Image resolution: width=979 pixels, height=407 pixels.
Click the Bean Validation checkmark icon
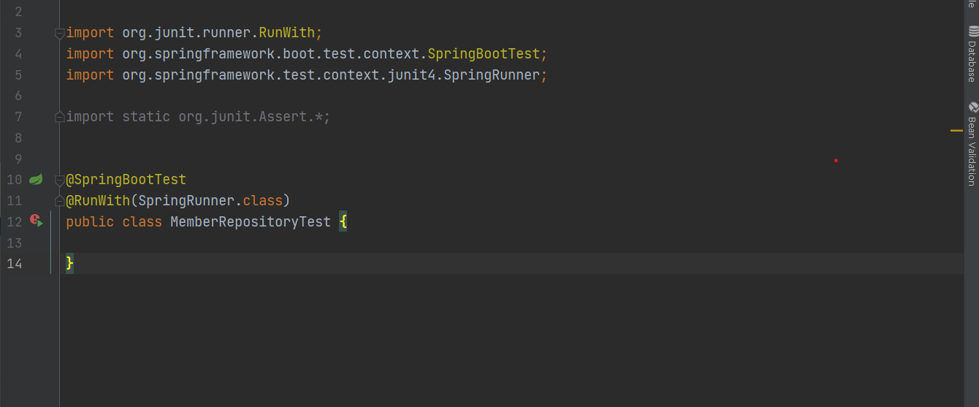tap(973, 107)
